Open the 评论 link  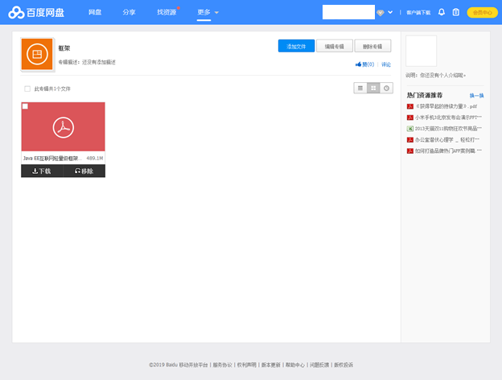pos(386,64)
